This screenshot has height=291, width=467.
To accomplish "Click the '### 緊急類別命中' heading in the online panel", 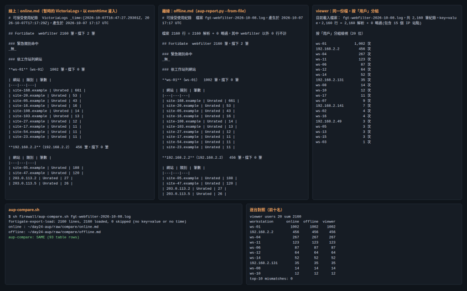I will click(24, 44).
